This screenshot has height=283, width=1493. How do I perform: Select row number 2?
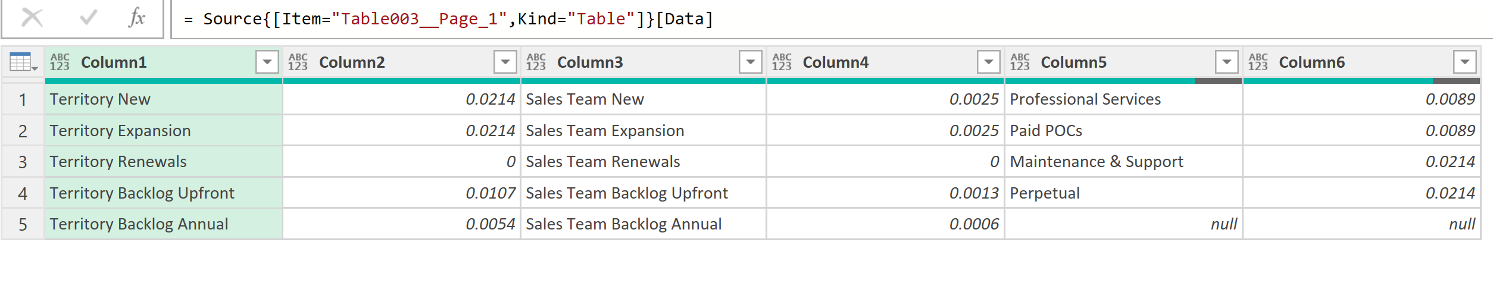pyautogui.click(x=23, y=131)
